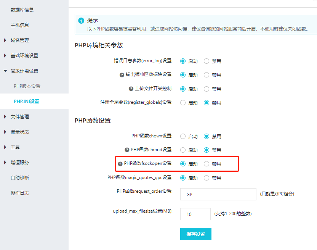Viewport: 317px width, 250px height.
Task: Click the upload_max_filesize input field
Action: coord(195,214)
